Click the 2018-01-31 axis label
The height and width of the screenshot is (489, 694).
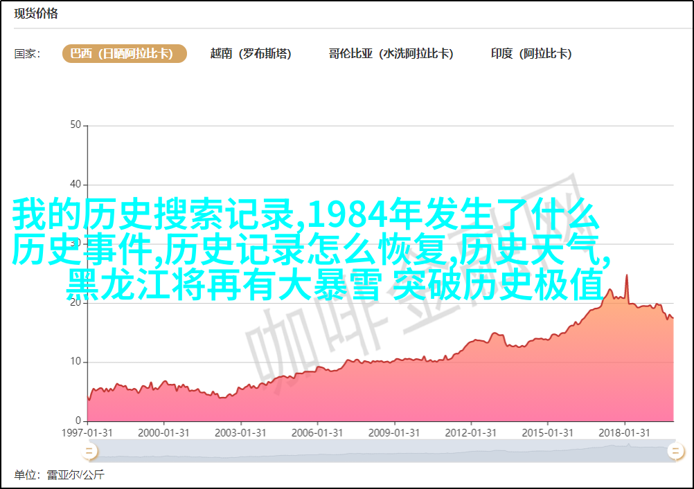pos(624,432)
